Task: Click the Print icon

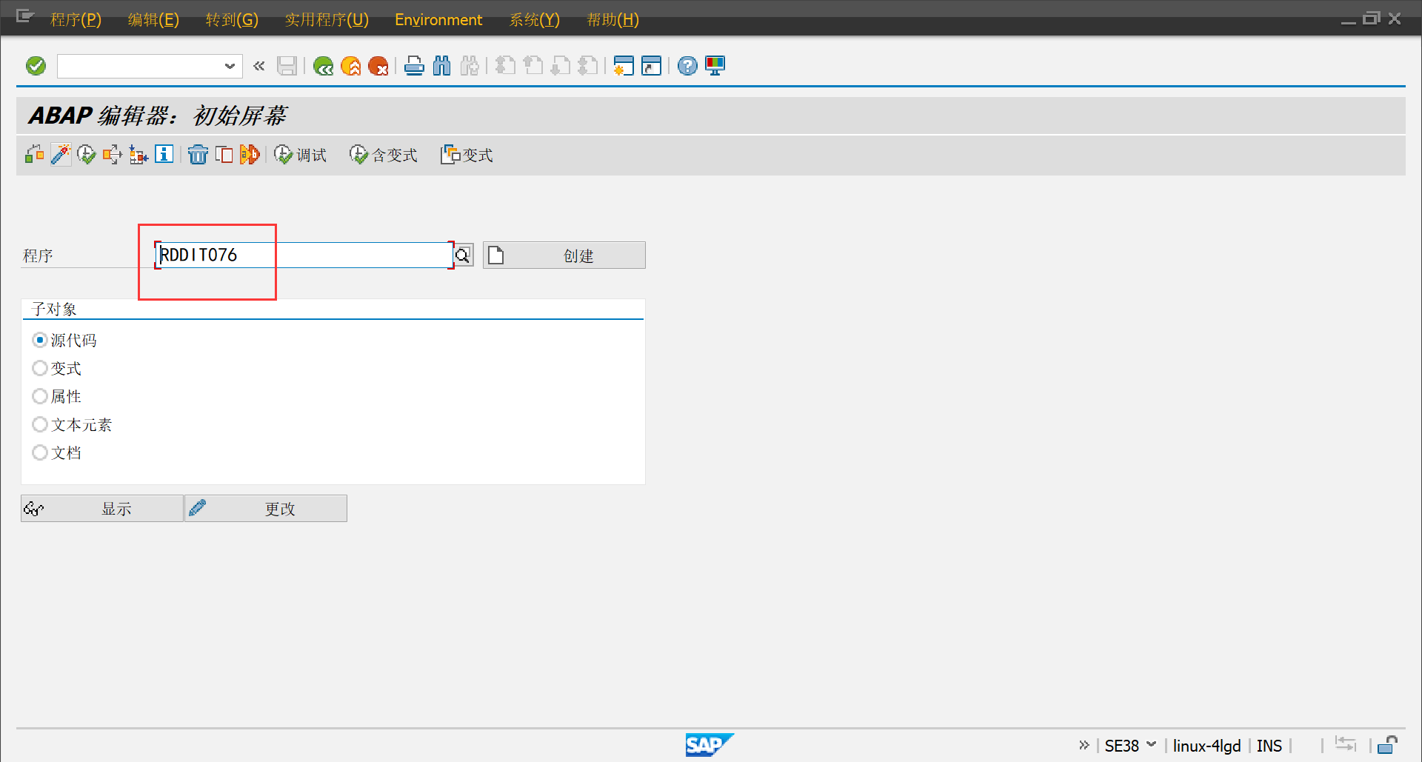Action: (x=414, y=66)
